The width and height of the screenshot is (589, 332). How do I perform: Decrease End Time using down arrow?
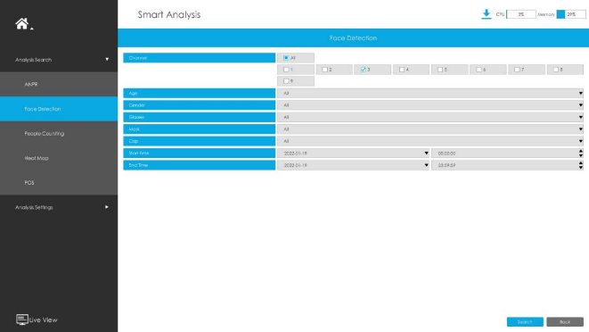click(x=581, y=167)
